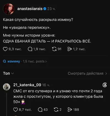Click 21_katenka_09 profile avatar
The height and width of the screenshot is (116, 110).
7,87
